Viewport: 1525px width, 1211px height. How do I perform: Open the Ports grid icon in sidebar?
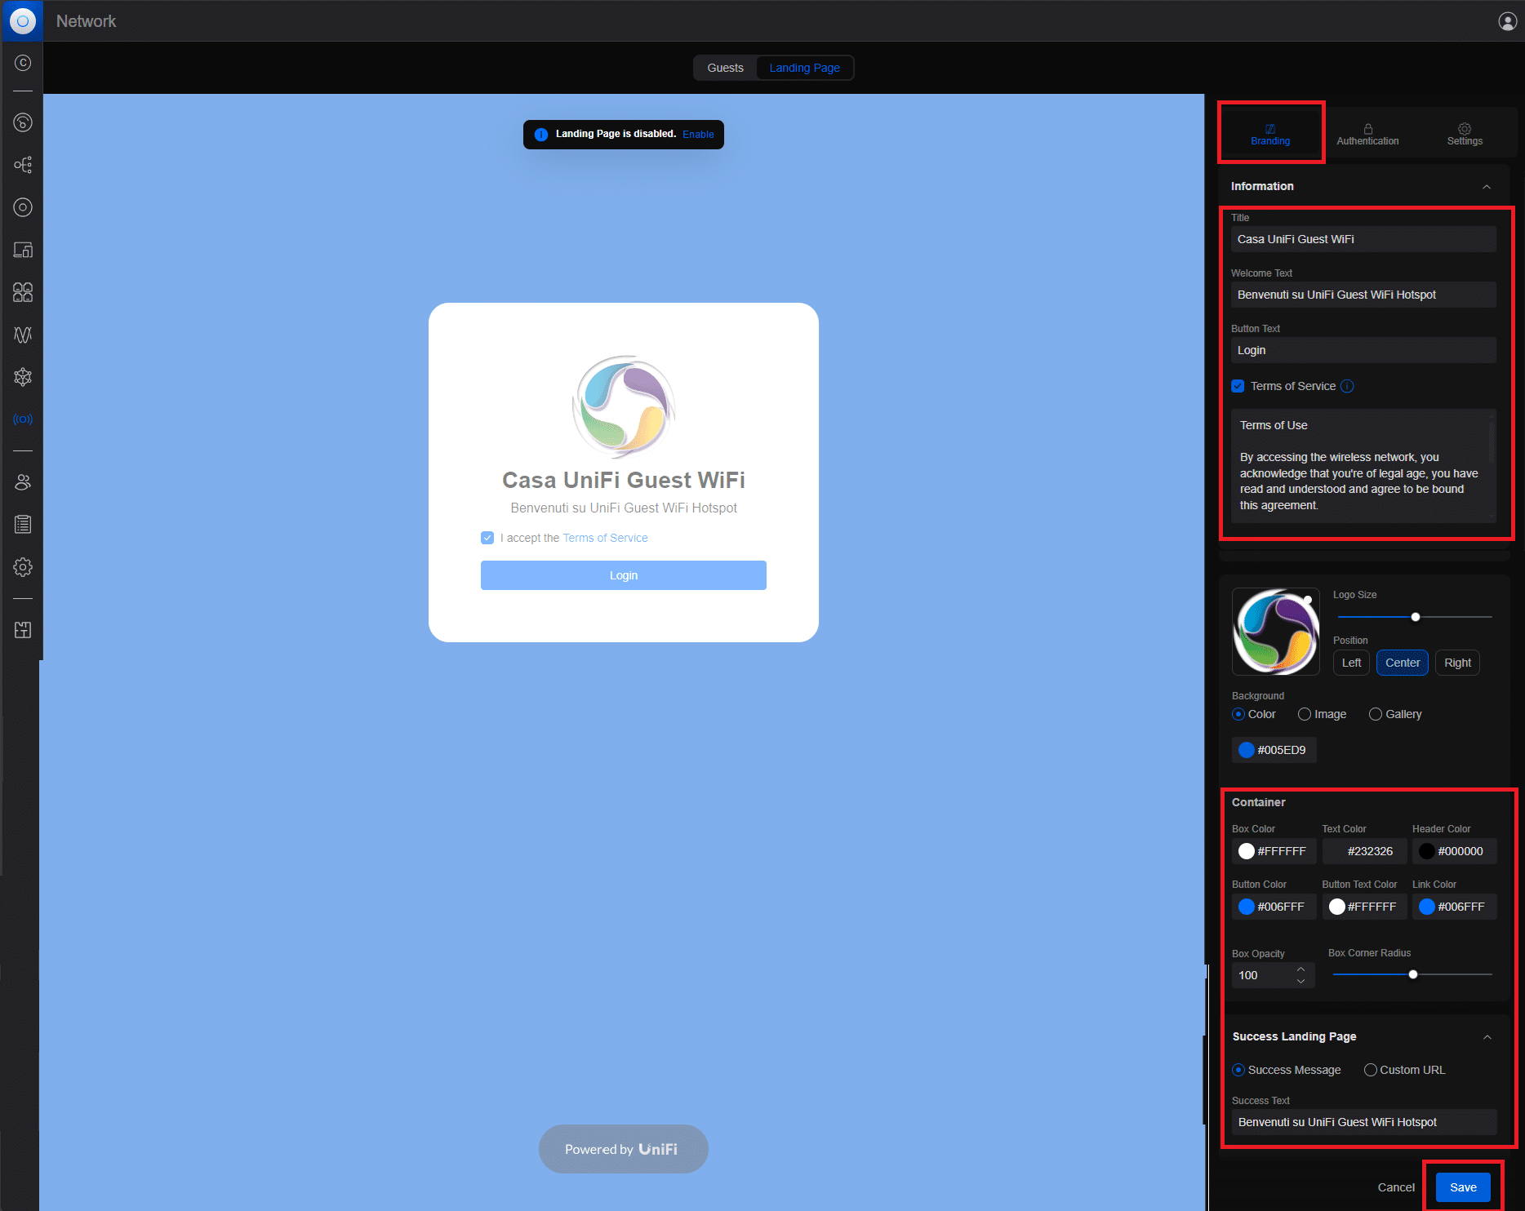tap(23, 292)
